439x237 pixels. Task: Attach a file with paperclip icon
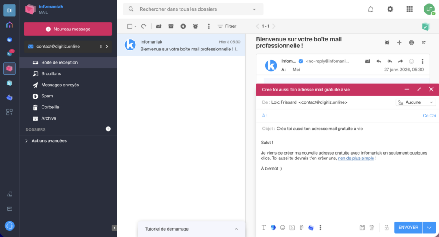coord(301,228)
